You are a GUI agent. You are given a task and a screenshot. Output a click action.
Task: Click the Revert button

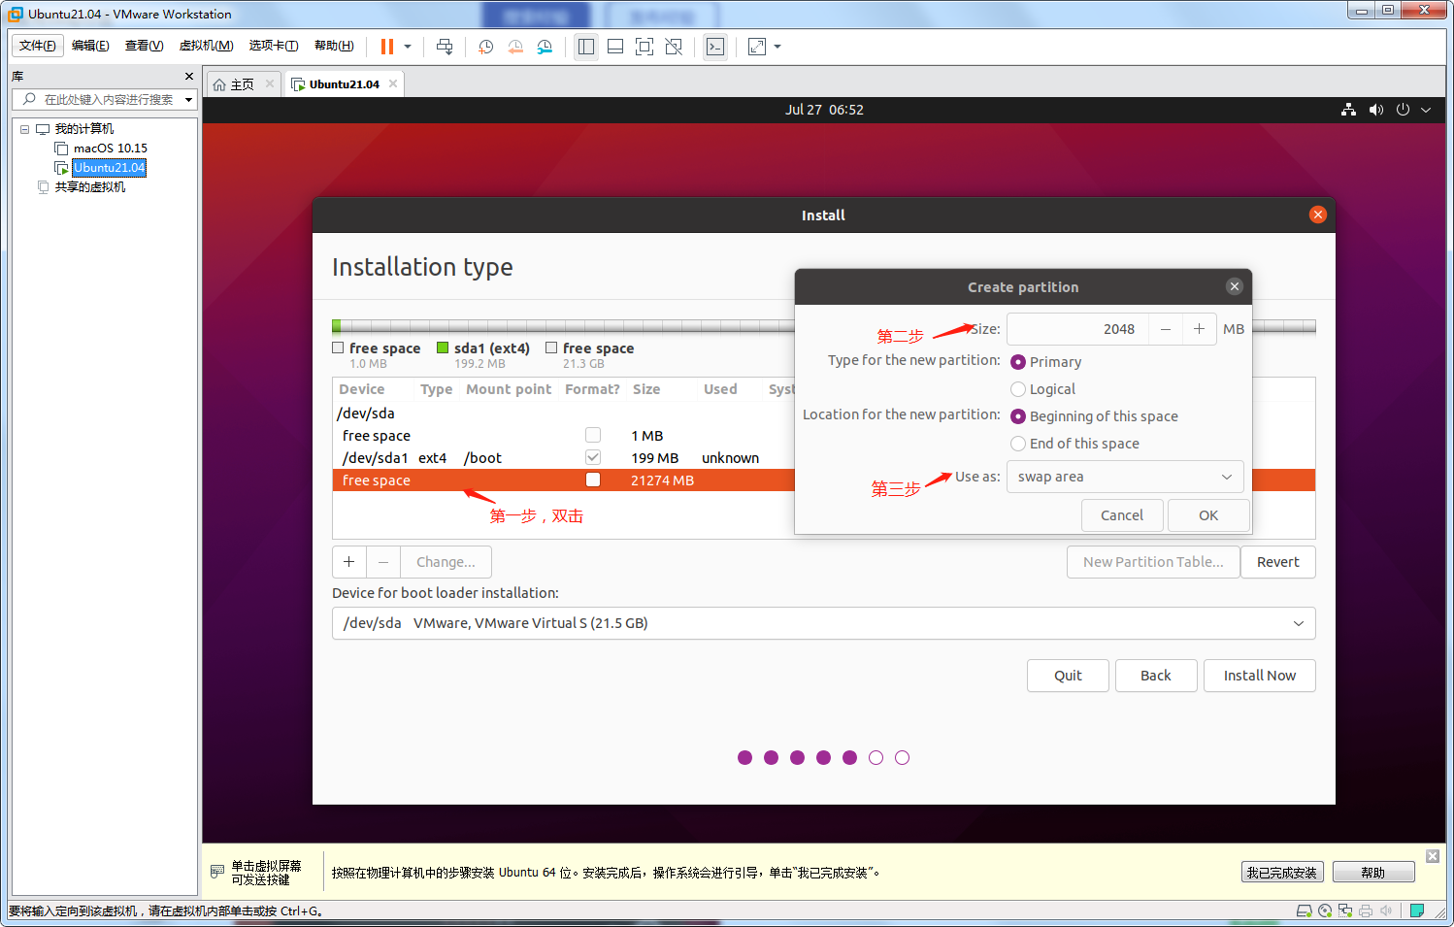[1278, 562]
